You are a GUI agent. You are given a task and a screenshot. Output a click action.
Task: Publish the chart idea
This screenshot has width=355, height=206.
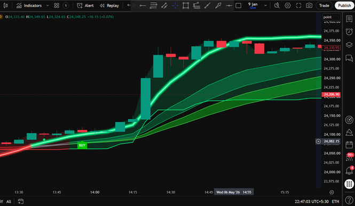pos(344,6)
